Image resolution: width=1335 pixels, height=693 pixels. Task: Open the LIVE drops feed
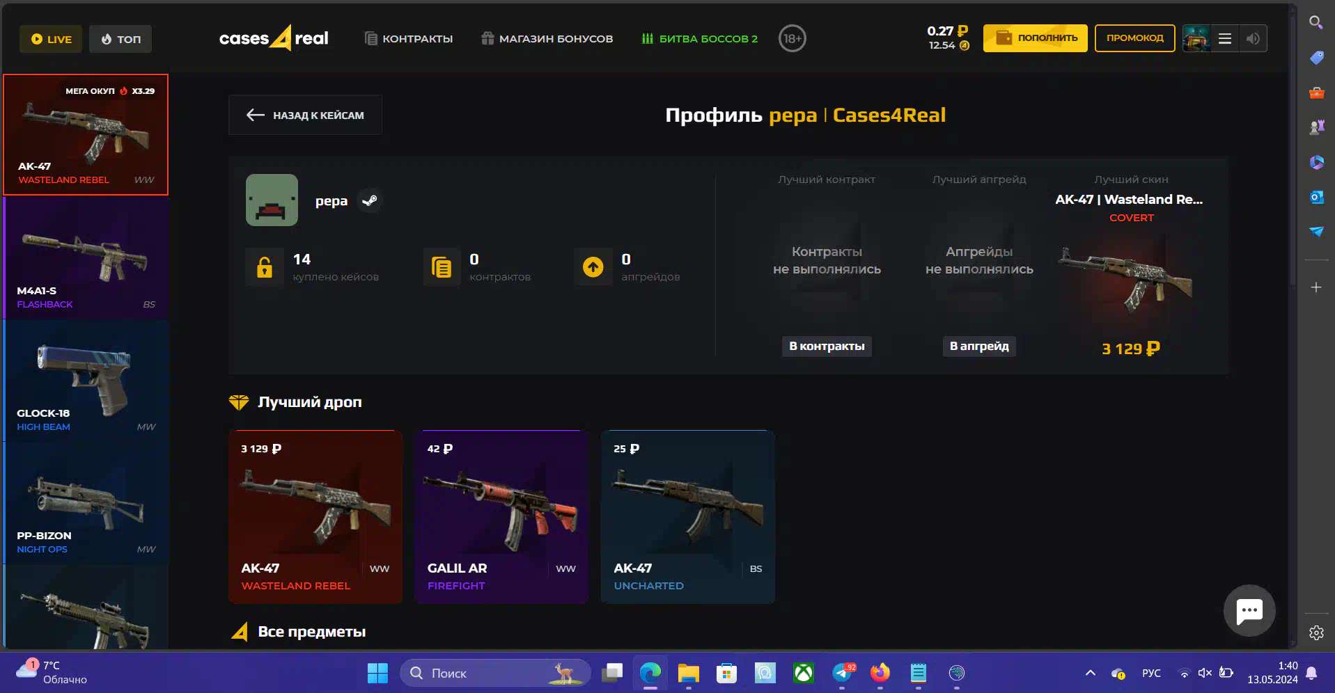pos(51,39)
